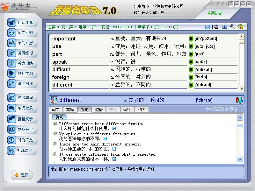Click the open book icon in header

[225, 27]
